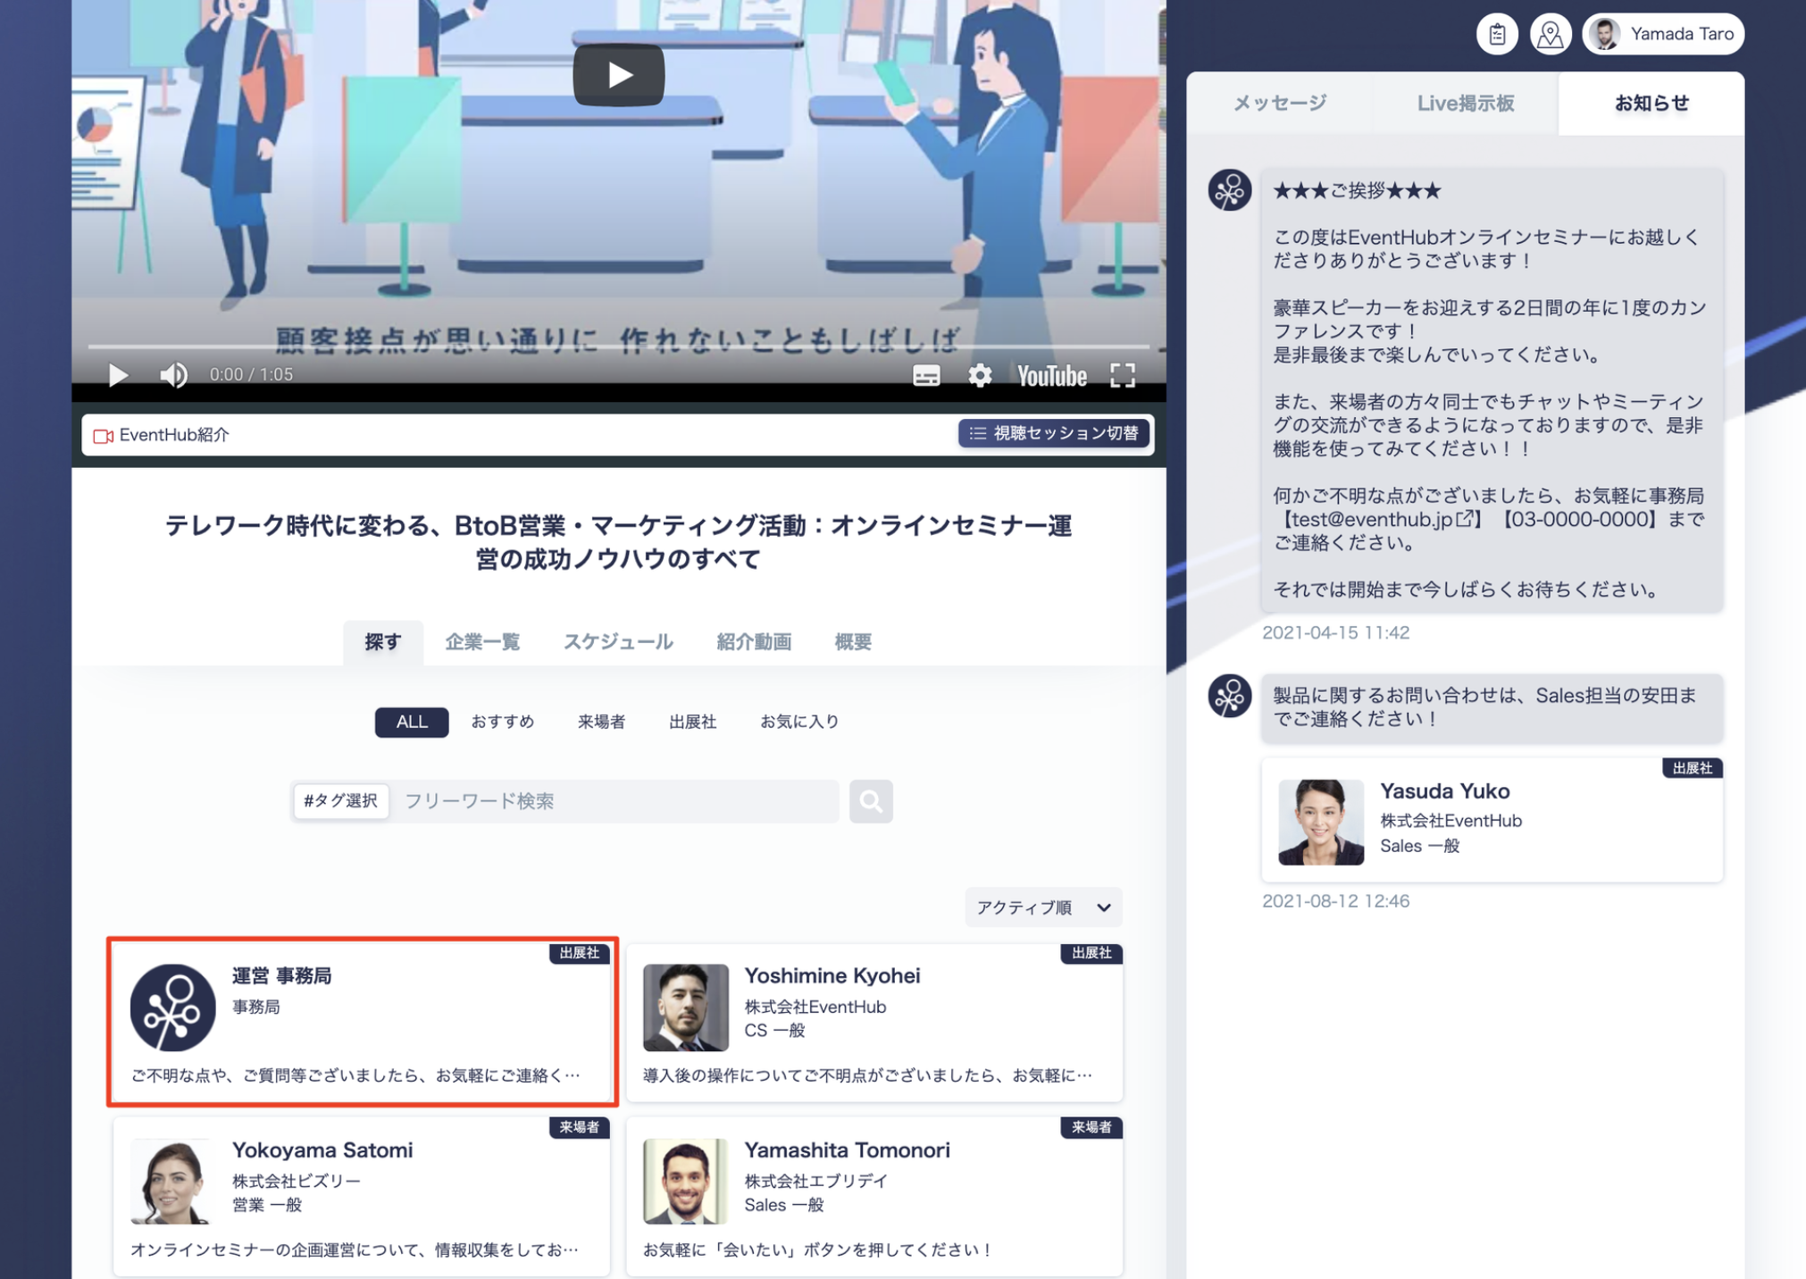Open the アクティブ順 sort dropdown

pos(1043,907)
